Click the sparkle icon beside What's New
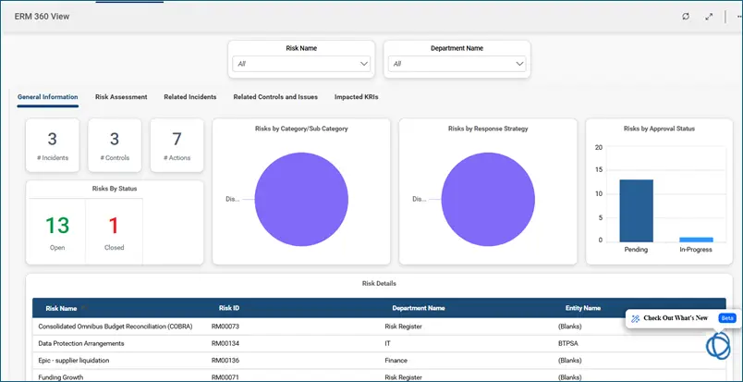 tap(636, 318)
